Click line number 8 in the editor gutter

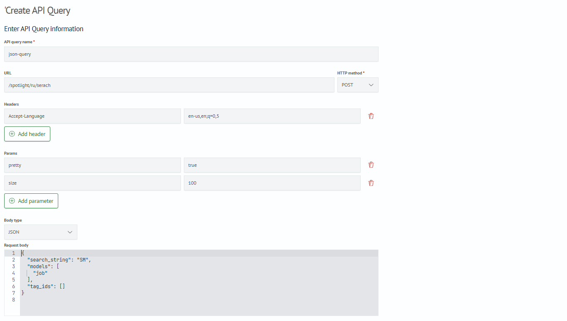point(14,300)
